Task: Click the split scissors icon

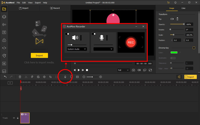Action: pyautogui.click(x=26, y=77)
